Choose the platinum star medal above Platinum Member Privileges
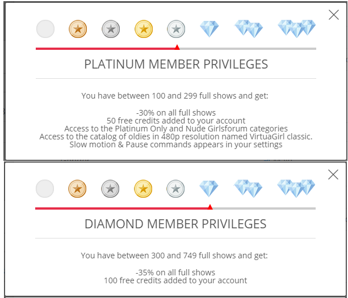This screenshot has height=298, width=348. [177, 29]
